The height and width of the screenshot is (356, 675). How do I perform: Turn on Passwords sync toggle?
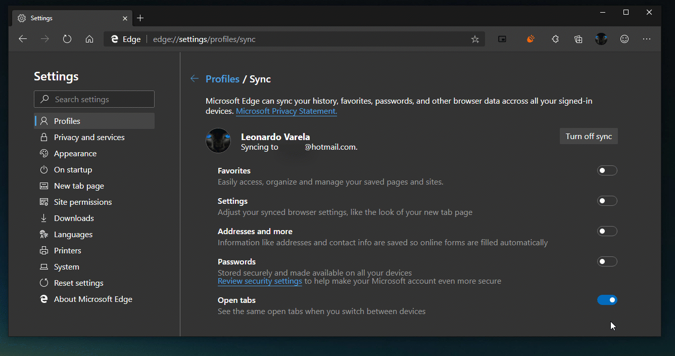(x=607, y=262)
